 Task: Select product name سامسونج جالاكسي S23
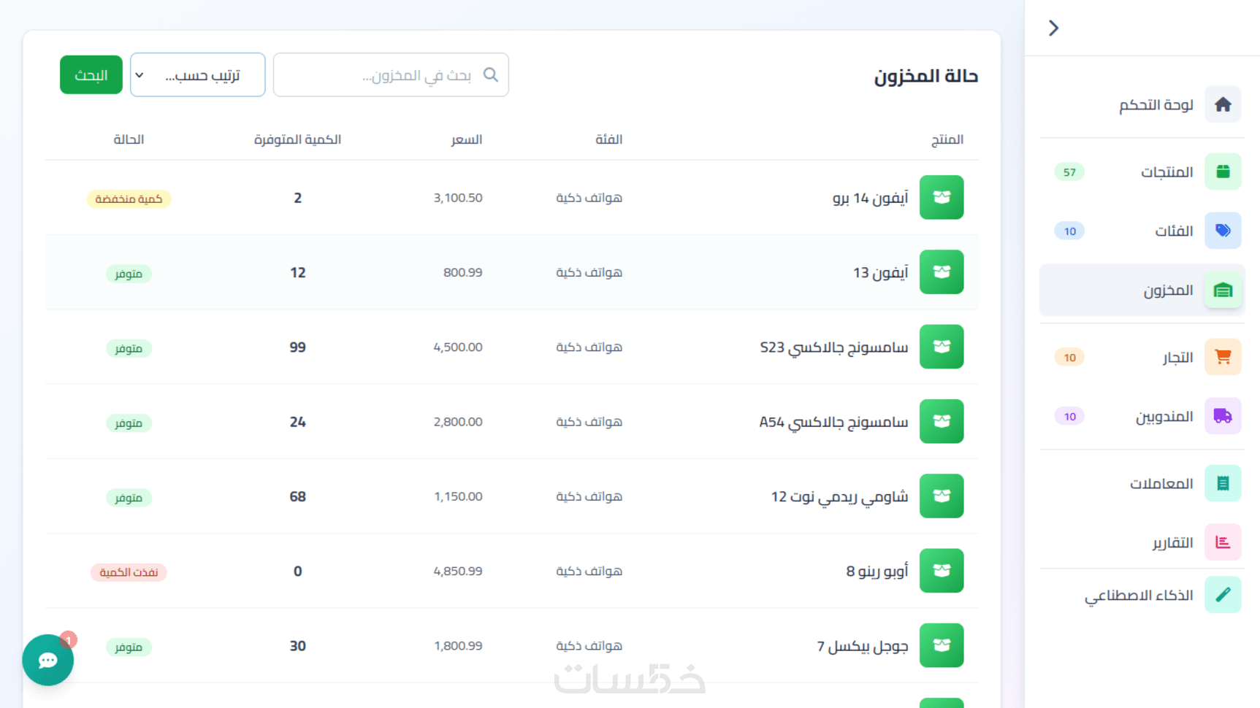pos(834,347)
